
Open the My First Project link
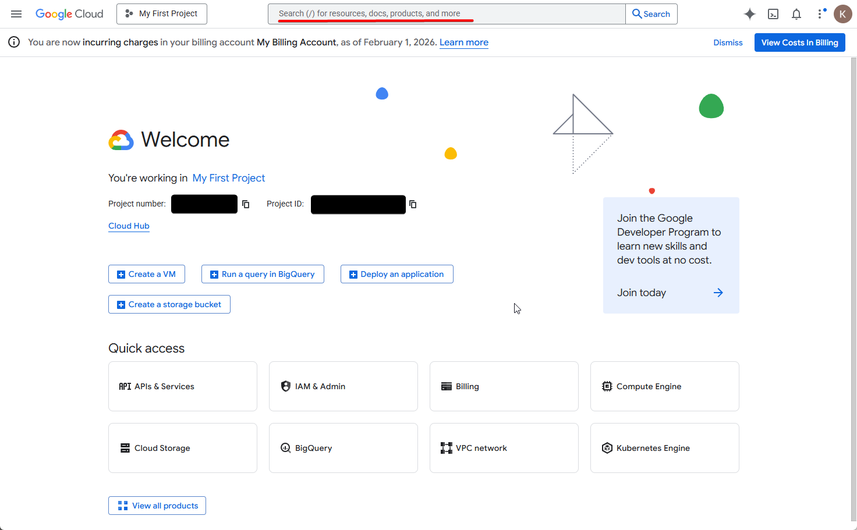point(229,178)
